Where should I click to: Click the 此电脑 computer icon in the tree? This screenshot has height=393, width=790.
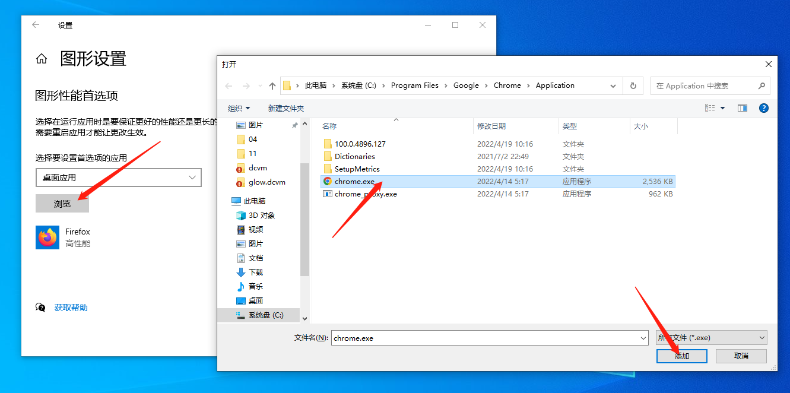click(236, 201)
